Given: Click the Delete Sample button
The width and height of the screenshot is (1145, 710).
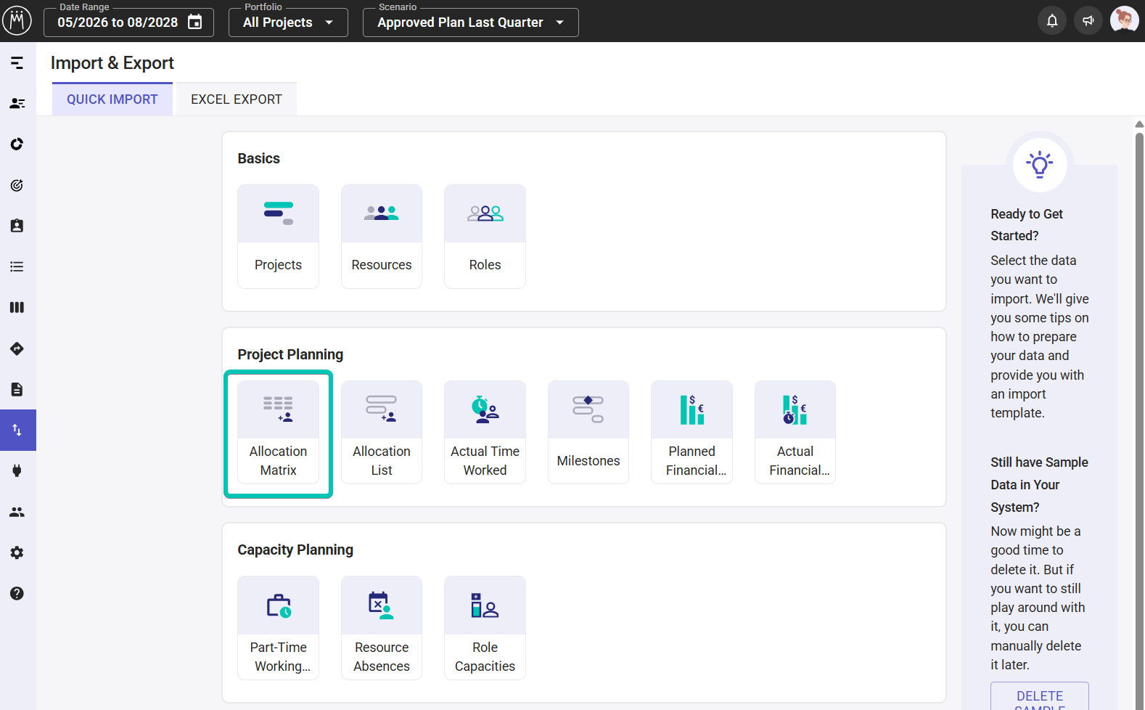Looking at the screenshot, I should pyautogui.click(x=1040, y=696).
